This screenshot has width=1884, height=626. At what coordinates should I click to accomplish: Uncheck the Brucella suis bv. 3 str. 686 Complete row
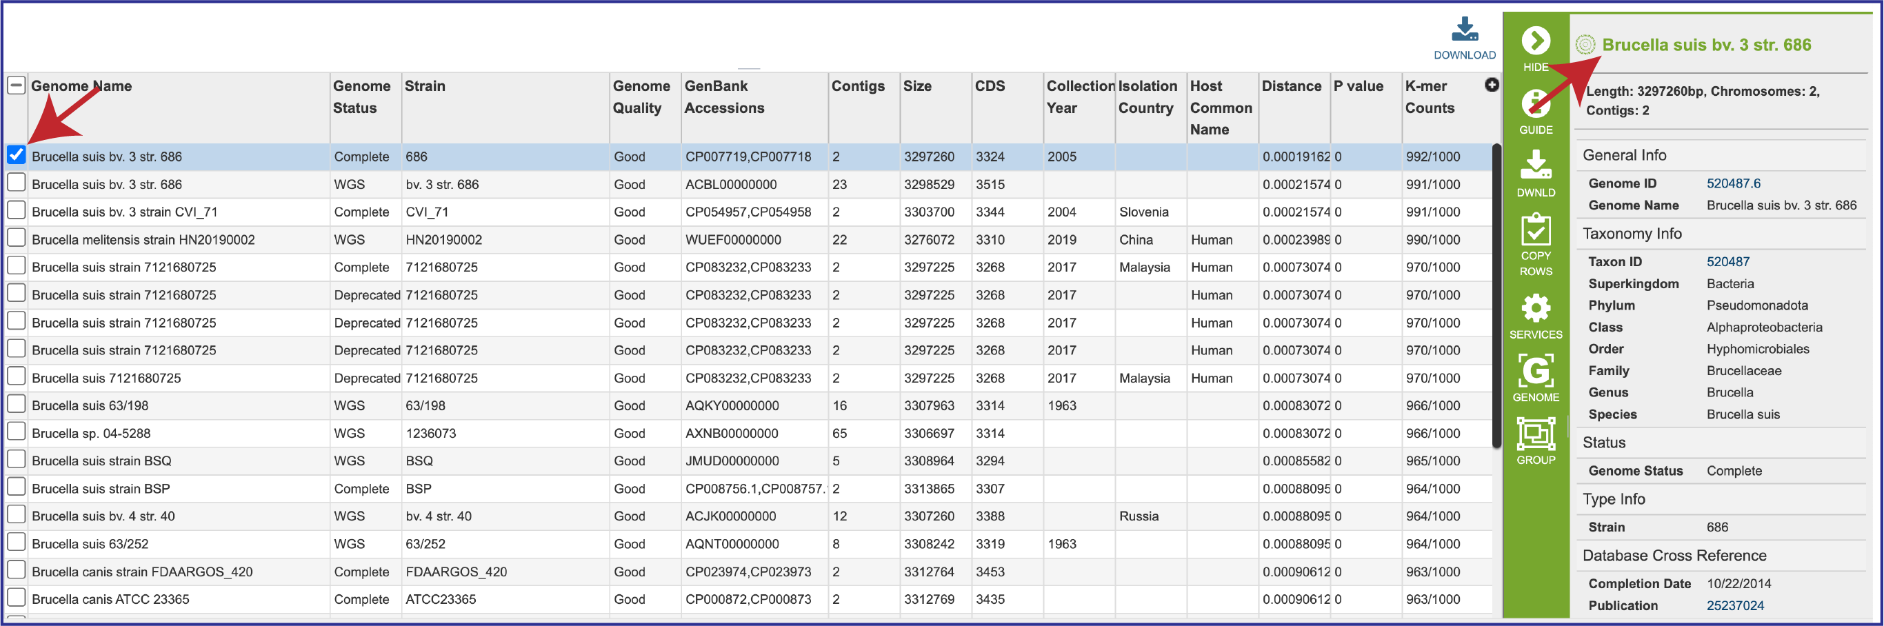16,155
